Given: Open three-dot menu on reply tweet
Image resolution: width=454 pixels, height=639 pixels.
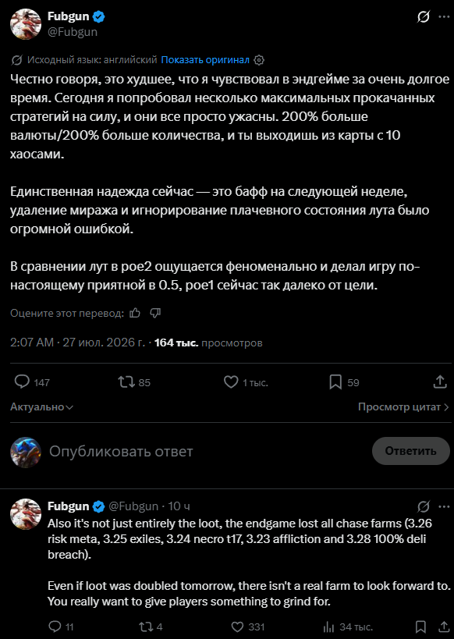Looking at the screenshot, I should pos(444,506).
